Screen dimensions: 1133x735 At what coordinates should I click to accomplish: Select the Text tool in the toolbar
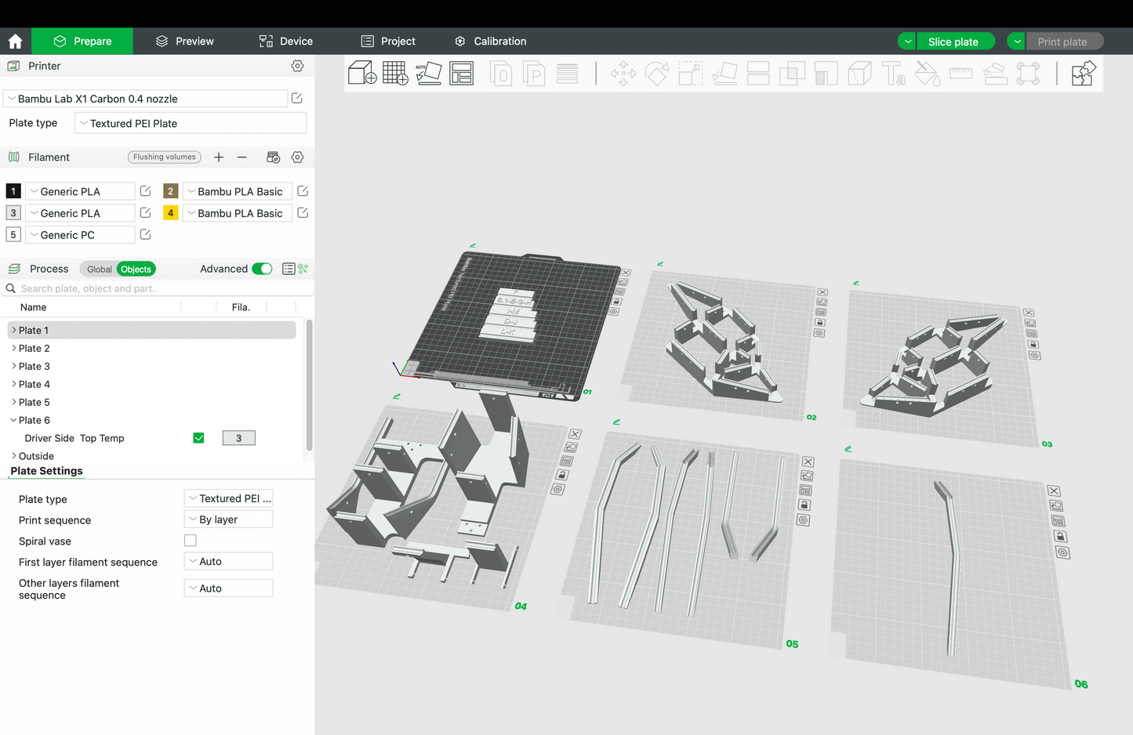coord(893,73)
